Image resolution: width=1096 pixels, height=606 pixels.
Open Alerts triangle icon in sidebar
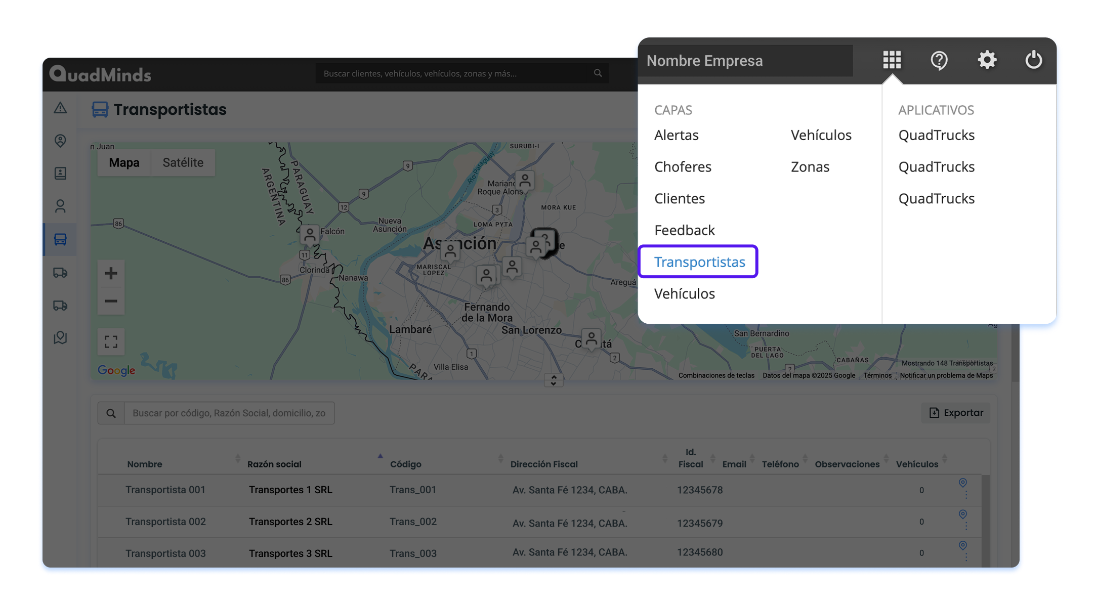pos(60,108)
